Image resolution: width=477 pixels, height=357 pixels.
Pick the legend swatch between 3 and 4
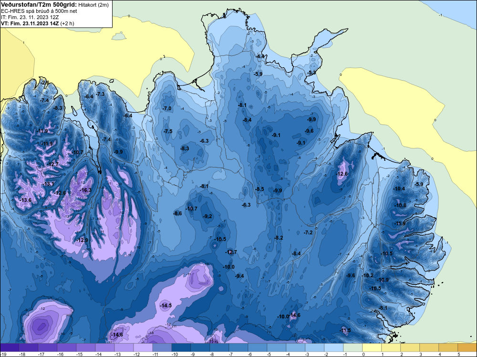click(429, 347)
